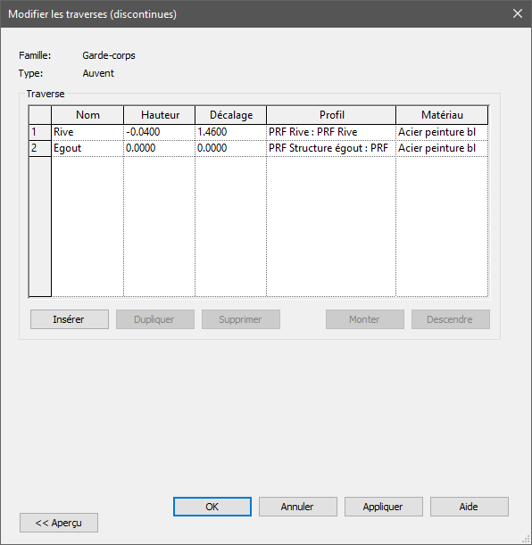The height and width of the screenshot is (545, 532).
Task: Open the PRF Structure égout profile cell
Action: (x=331, y=148)
